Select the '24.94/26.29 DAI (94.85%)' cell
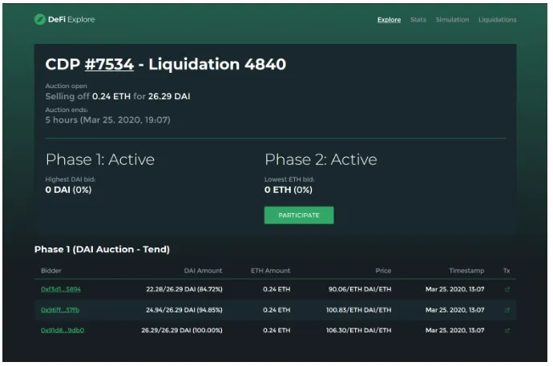553x366 pixels. tap(184, 310)
